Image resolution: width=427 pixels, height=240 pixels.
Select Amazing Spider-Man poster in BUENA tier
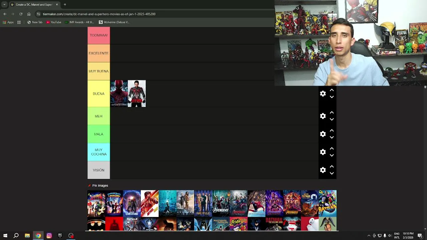[119, 94]
